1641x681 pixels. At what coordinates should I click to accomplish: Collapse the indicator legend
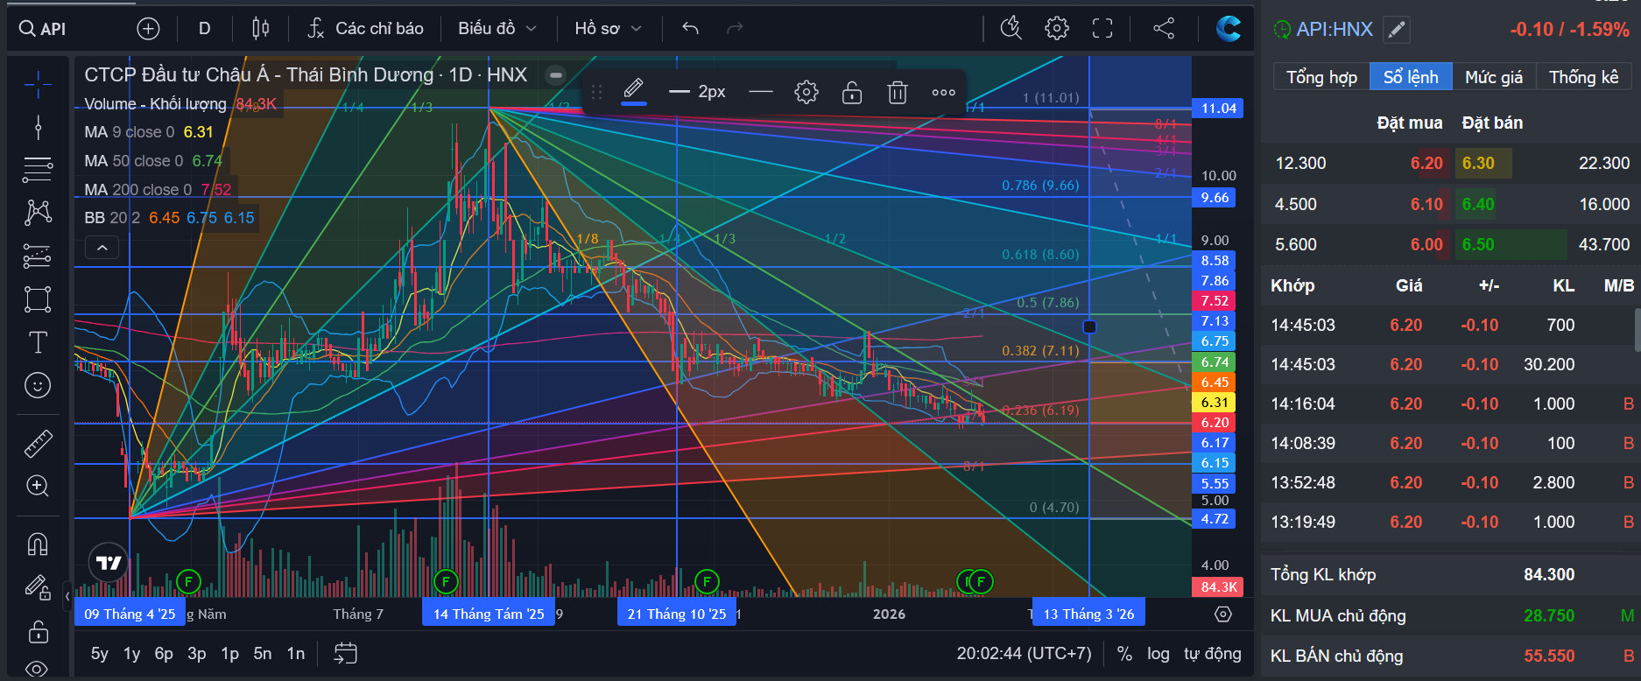pyautogui.click(x=102, y=249)
